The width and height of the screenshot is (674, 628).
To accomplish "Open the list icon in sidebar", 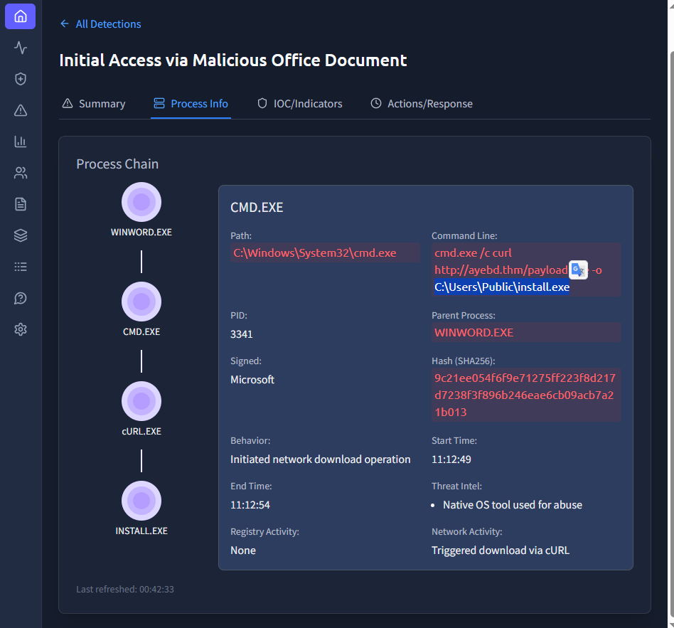I will pos(20,267).
